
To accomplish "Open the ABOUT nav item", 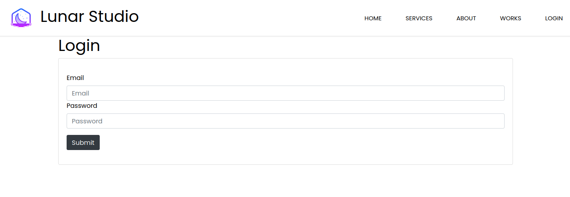I will [x=466, y=18].
